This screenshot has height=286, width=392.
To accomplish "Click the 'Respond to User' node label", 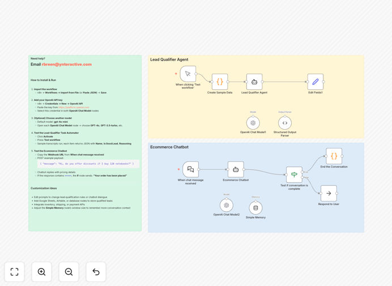I will click(x=329, y=204).
